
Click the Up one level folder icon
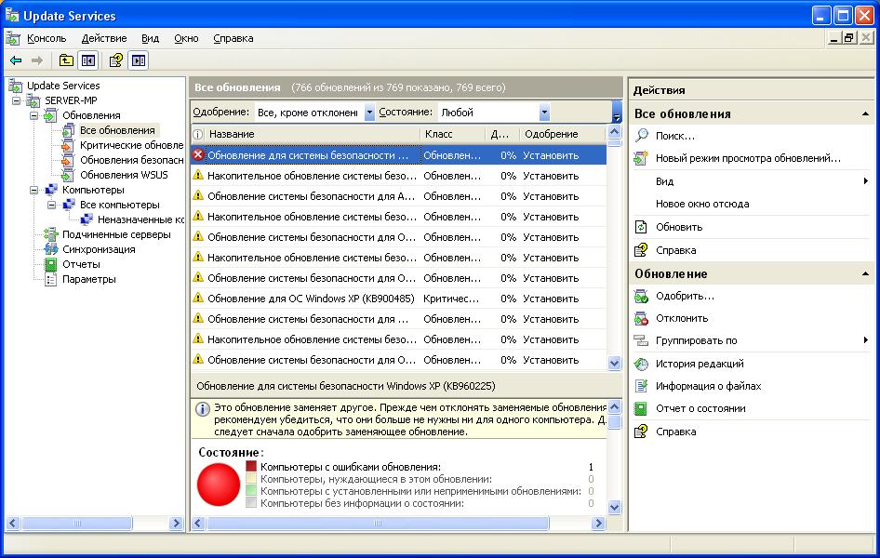click(66, 60)
